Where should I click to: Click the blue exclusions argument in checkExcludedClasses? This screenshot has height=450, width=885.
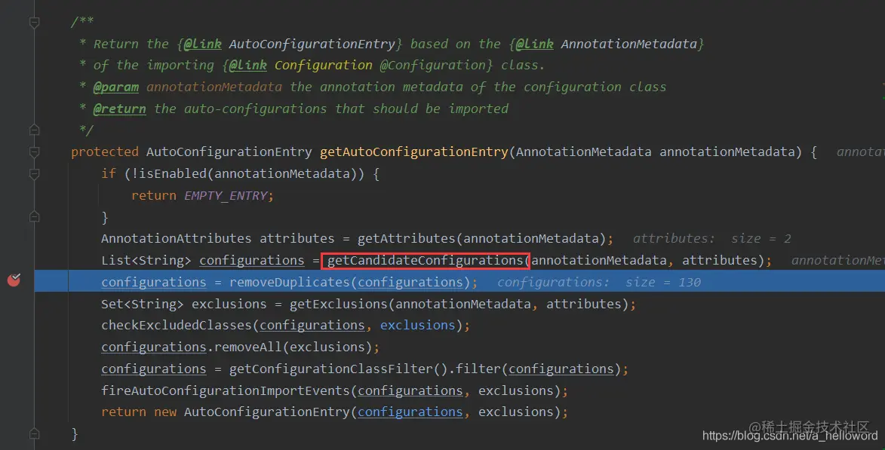tap(417, 326)
